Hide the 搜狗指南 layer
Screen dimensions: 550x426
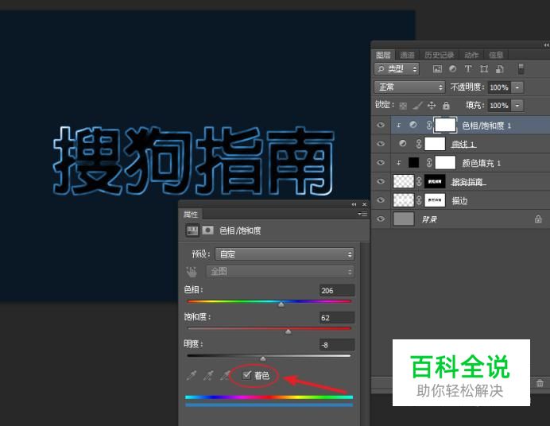pos(381,181)
